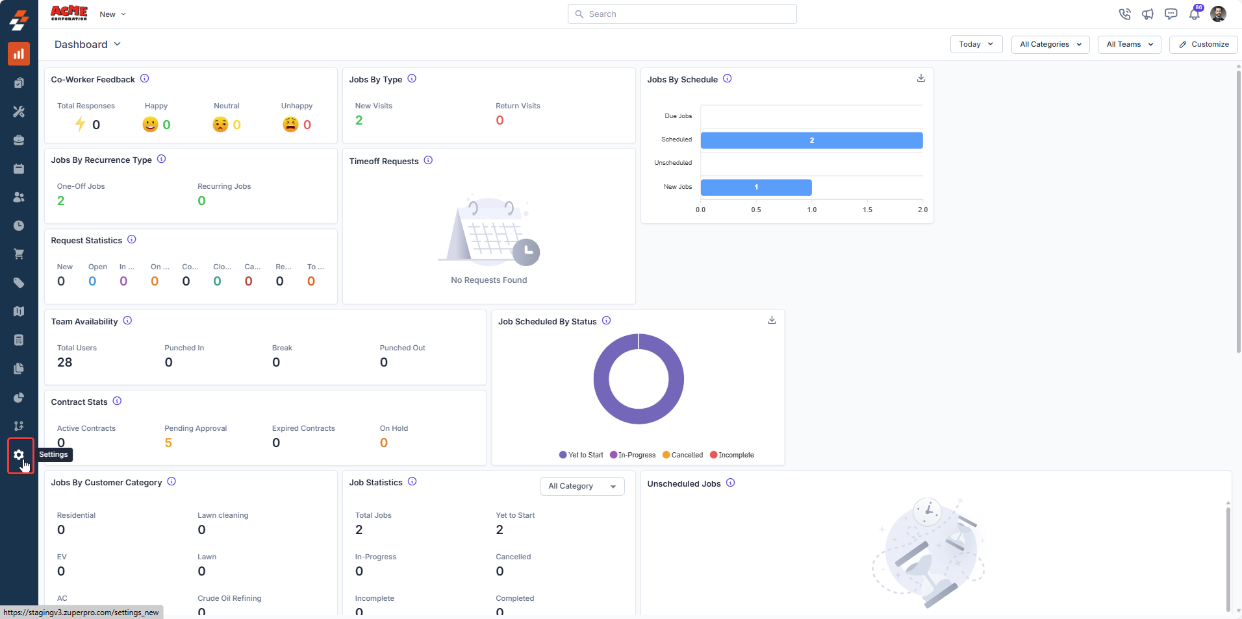This screenshot has height=619, width=1242.
Task: Click the Unscheduled Jobs panel scrollbar
Action: [1228, 558]
